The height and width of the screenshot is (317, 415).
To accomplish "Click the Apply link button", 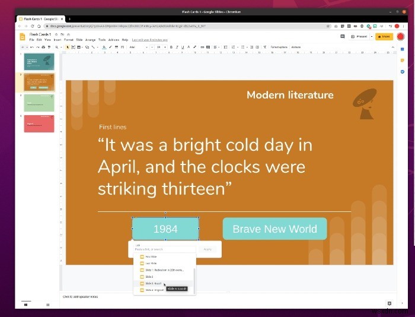I will tap(207, 249).
